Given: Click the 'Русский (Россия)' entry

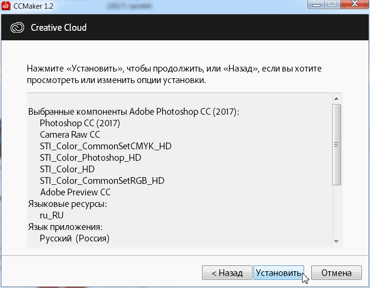Looking at the screenshot, I should point(74,239).
